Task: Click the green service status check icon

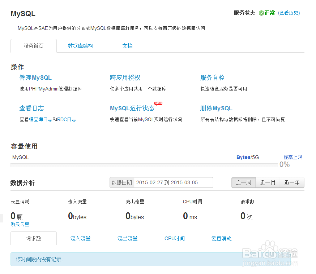Action: [261, 13]
